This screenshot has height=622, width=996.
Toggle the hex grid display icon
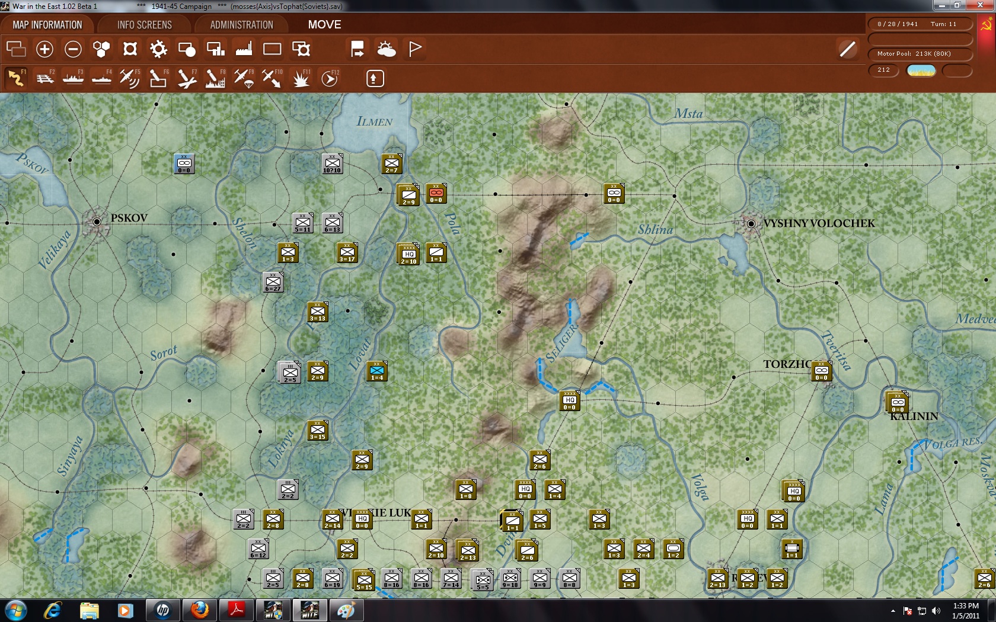coord(101,49)
